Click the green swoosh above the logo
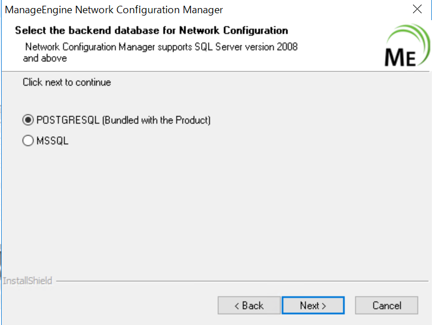This screenshot has height=325, width=432. pos(412,33)
